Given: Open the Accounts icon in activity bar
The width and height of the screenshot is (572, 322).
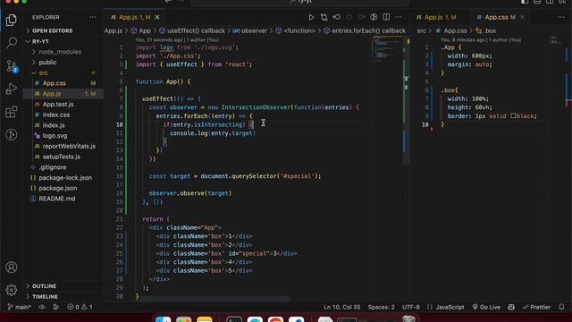Looking at the screenshot, I should [12, 267].
